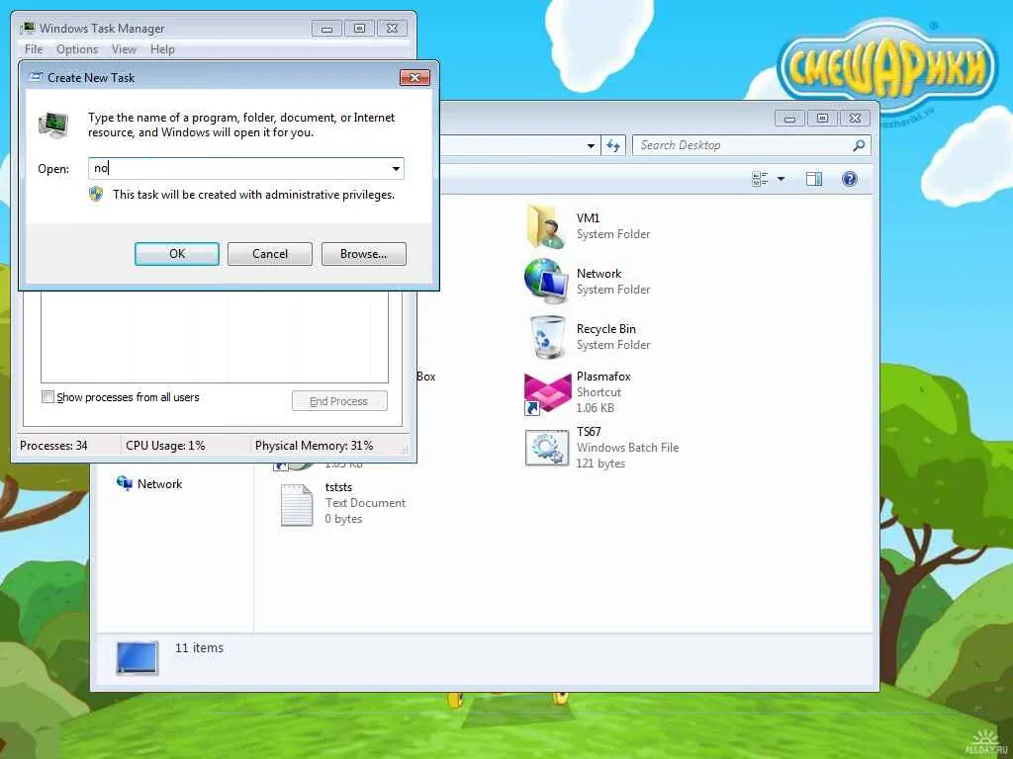Click the Create New Task title icon

(37, 77)
